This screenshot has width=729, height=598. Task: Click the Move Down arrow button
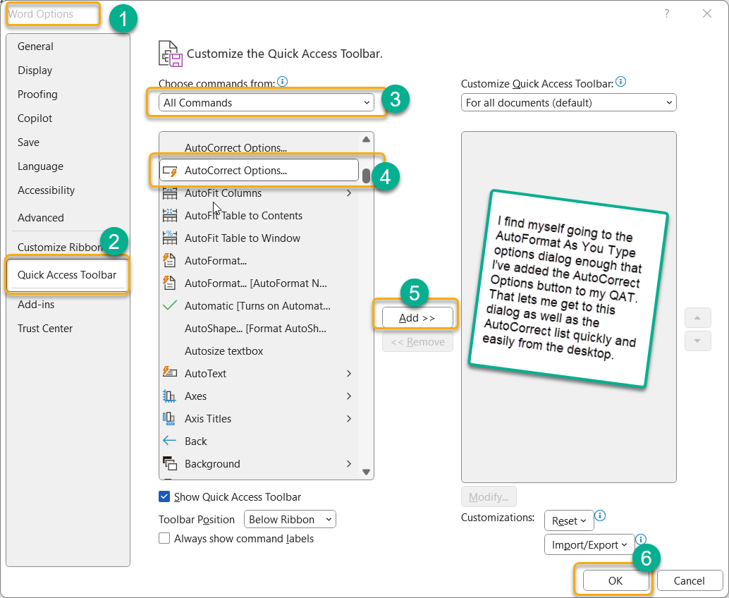697,341
